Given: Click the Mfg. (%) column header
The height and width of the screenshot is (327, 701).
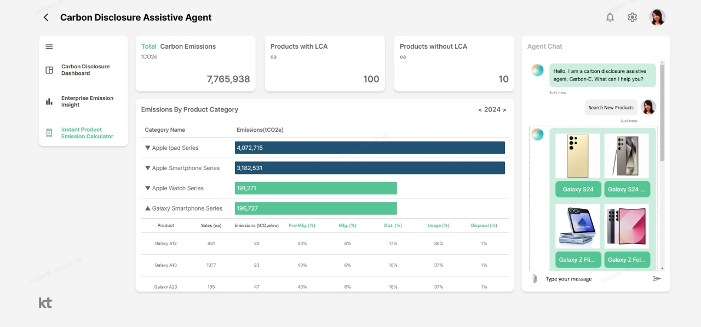Looking at the screenshot, I should point(348,225).
